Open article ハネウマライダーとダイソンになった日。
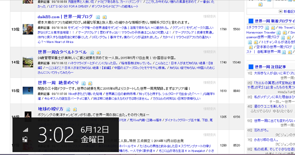This screenshot has height=155, width=295. click(93, 63)
